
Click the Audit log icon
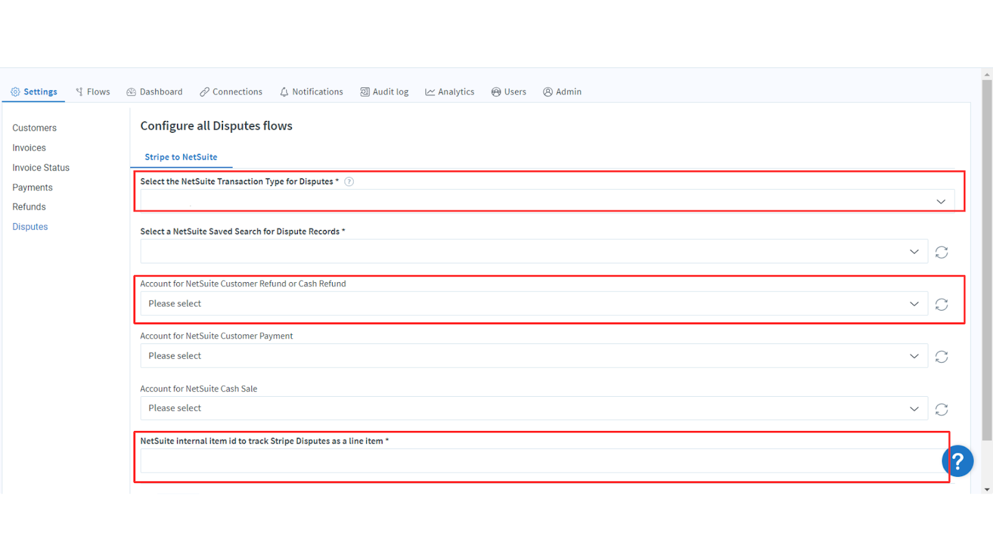tap(365, 92)
